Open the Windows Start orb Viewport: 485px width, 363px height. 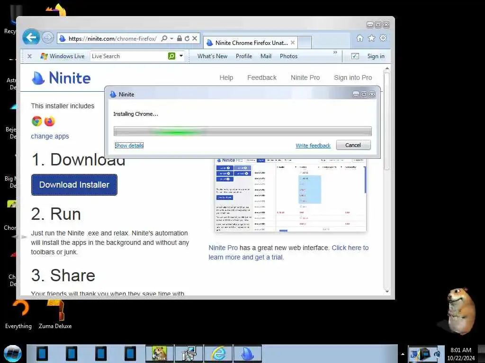[x=12, y=354]
